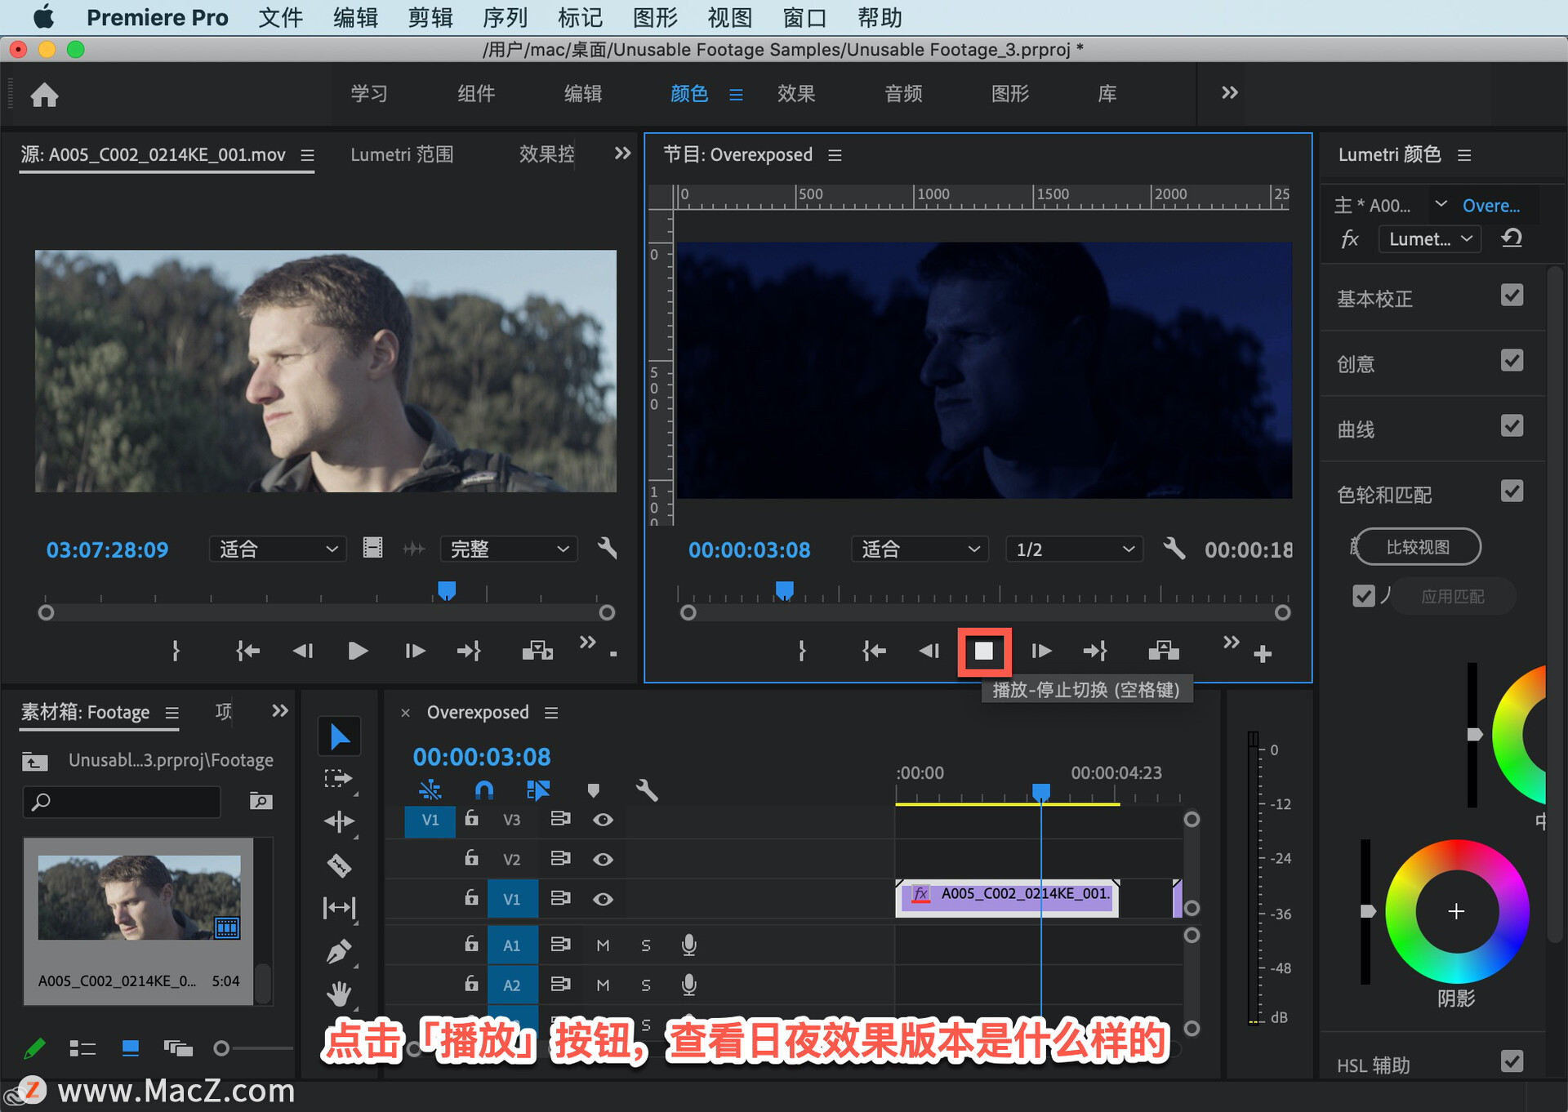Open the 1/2 playback resolution dropdown

point(1073,549)
